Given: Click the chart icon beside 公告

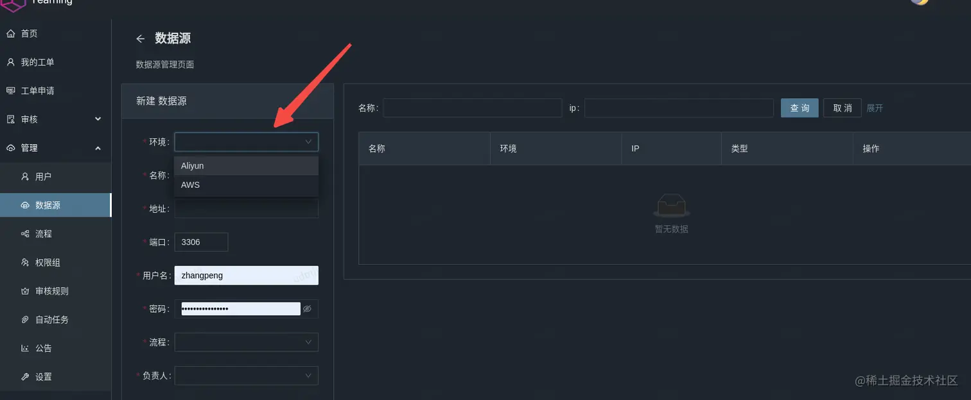Looking at the screenshot, I should [x=25, y=348].
